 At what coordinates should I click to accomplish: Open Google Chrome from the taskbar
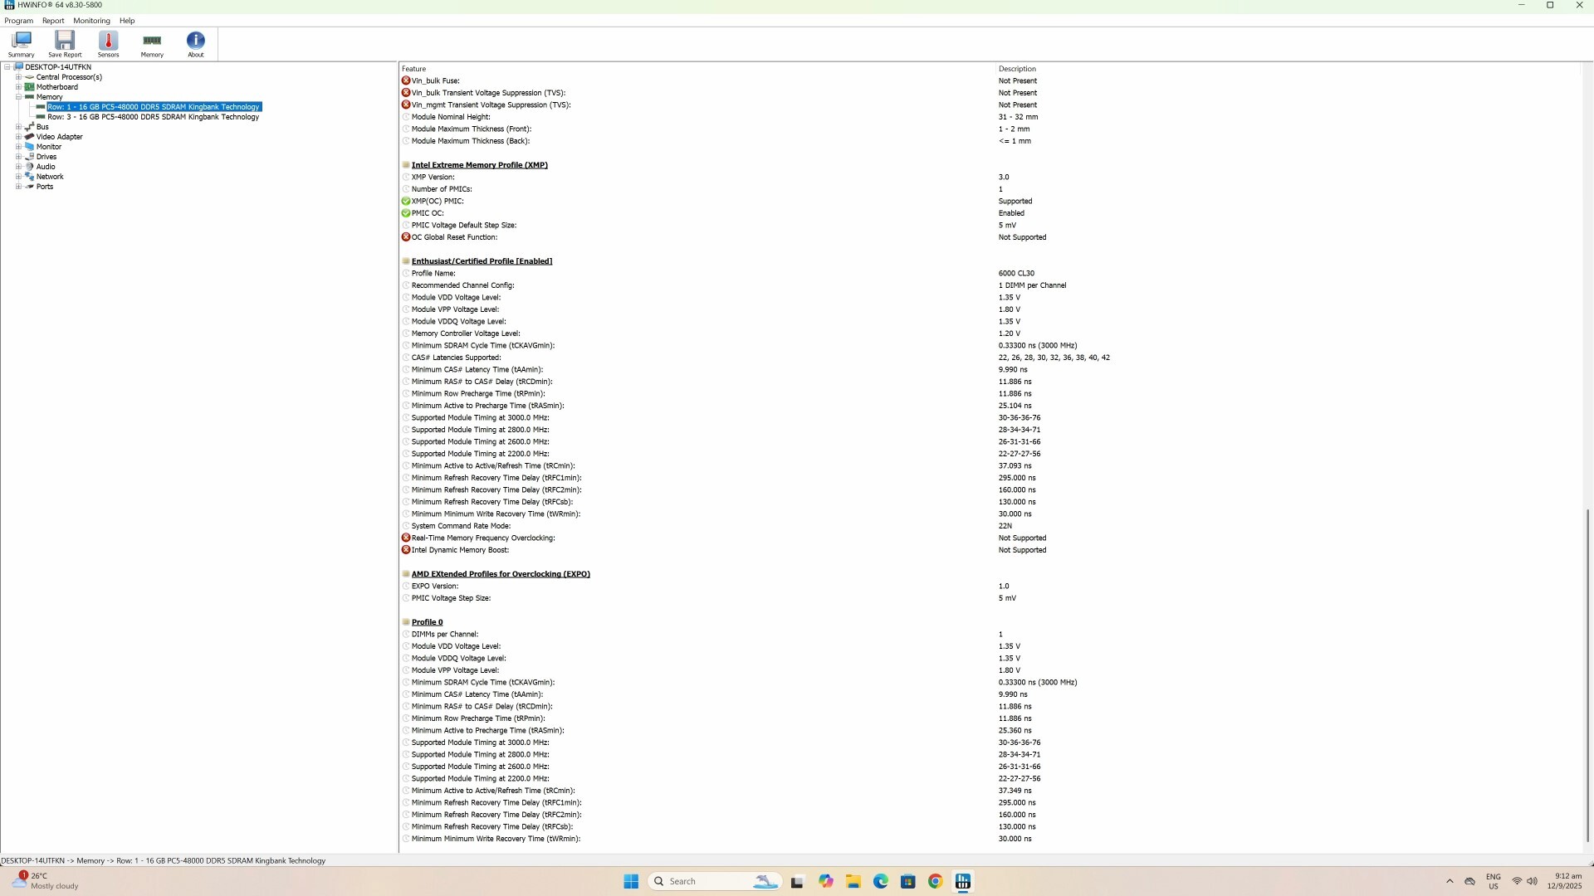point(936,881)
